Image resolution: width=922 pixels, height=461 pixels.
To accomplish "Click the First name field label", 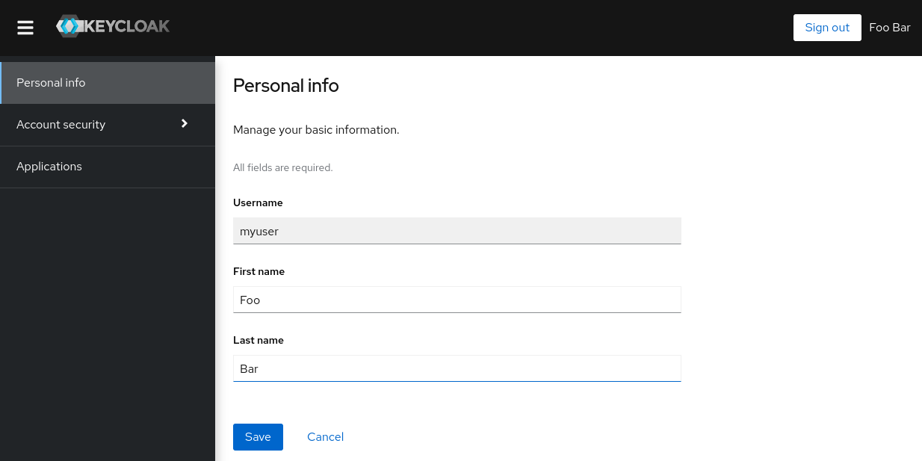I will pos(259,271).
